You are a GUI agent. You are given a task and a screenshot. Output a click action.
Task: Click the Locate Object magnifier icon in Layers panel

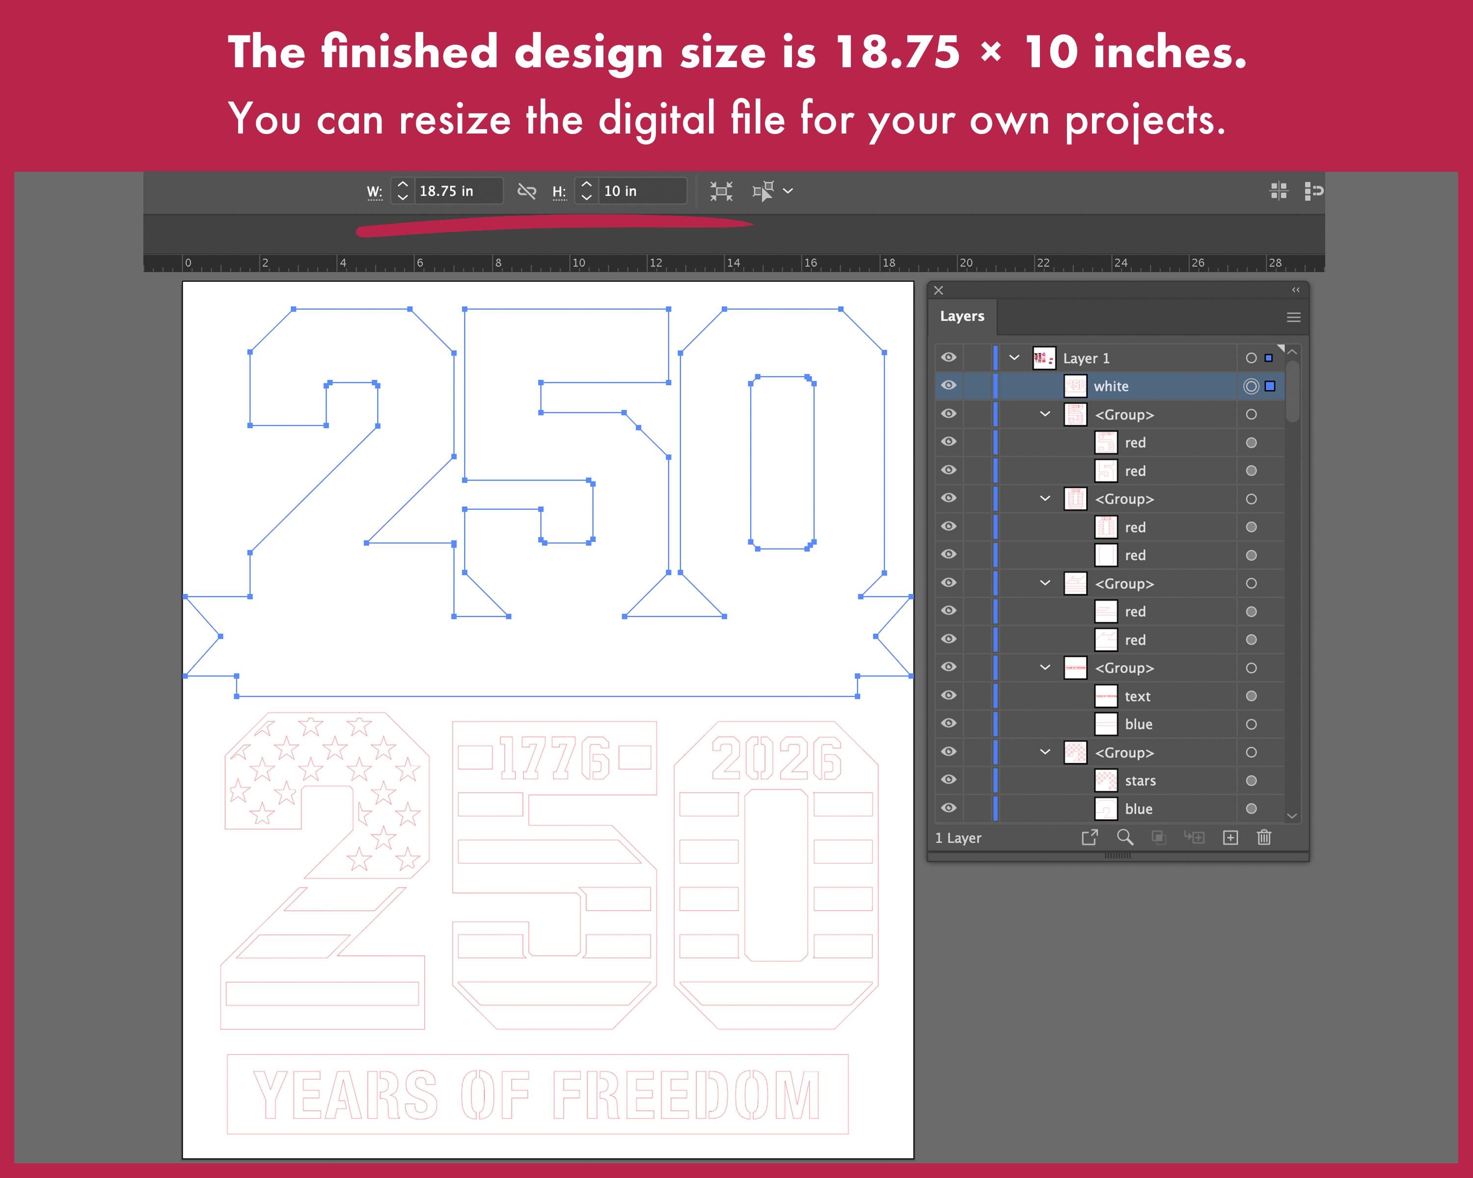click(1124, 837)
